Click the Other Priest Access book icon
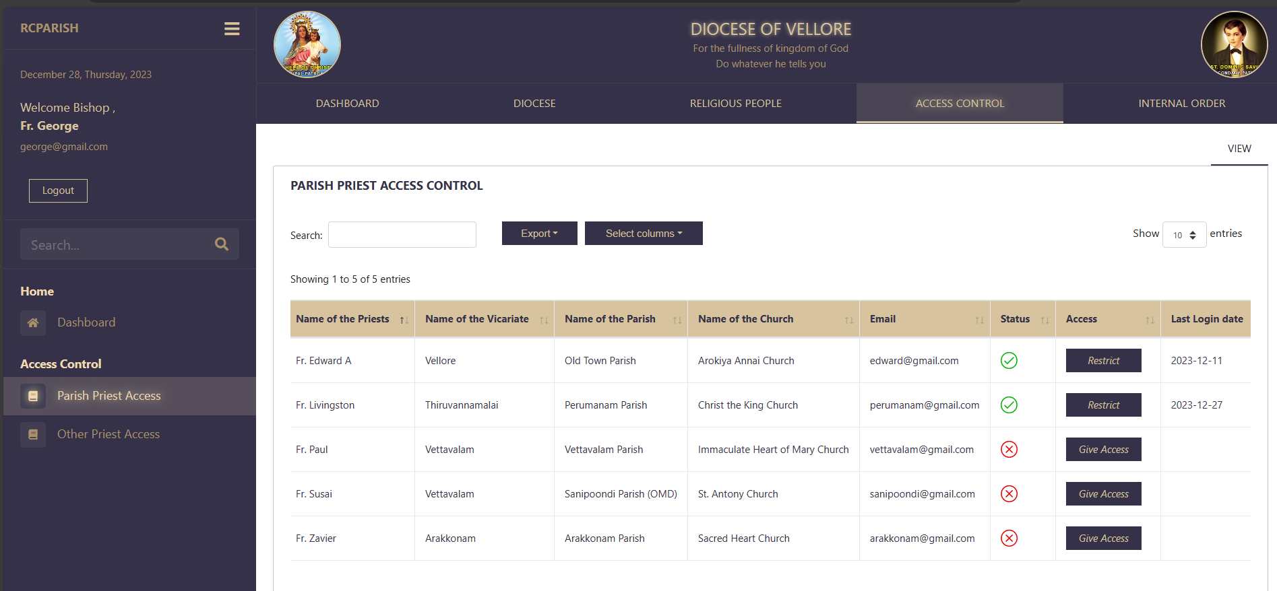 33,435
